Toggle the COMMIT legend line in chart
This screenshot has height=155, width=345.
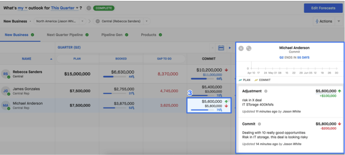pos(263,80)
